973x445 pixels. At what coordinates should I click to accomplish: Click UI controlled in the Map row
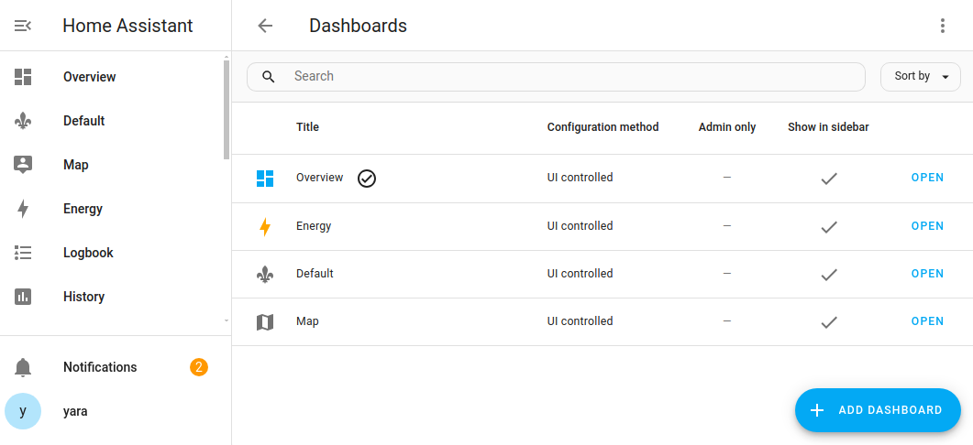[x=580, y=321]
